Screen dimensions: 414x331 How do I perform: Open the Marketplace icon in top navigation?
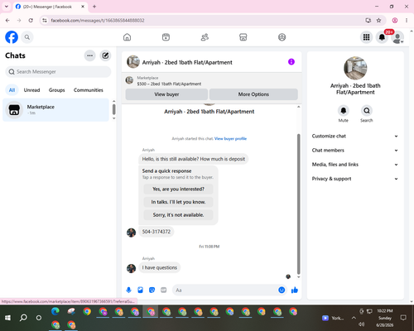coord(243,37)
